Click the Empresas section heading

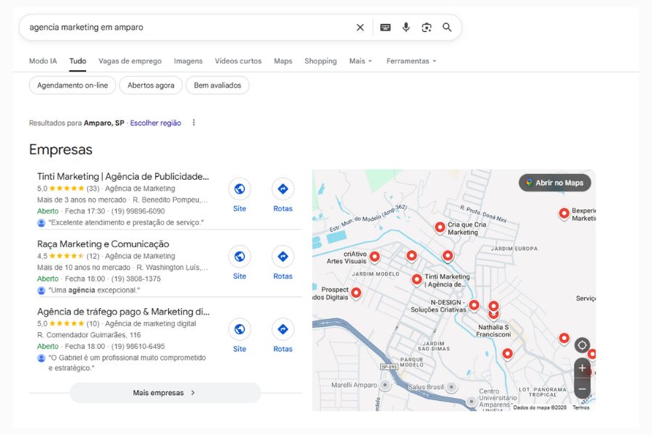pyautogui.click(x=61, y=149)
